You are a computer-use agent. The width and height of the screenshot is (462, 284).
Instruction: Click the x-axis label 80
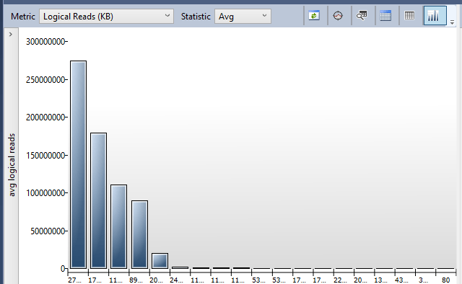coord(446,280)
